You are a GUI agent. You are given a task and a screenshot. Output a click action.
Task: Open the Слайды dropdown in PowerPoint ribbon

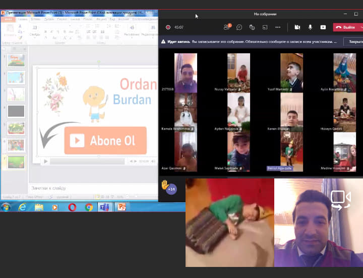tap(35, 31)
